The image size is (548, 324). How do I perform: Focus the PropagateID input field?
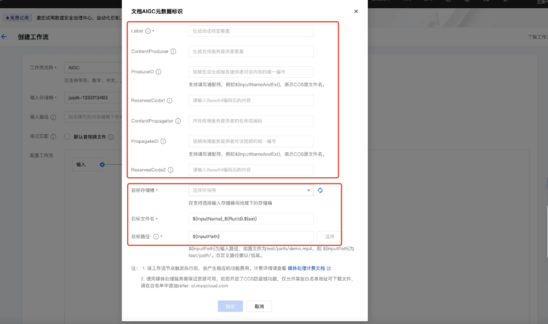click(251, 141)
